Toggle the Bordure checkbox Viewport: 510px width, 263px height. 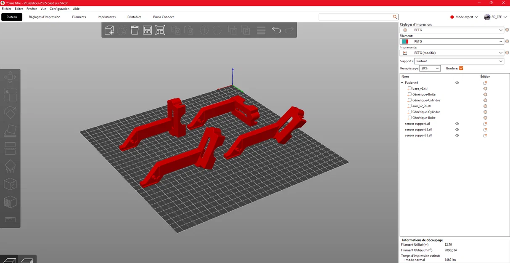461,68
